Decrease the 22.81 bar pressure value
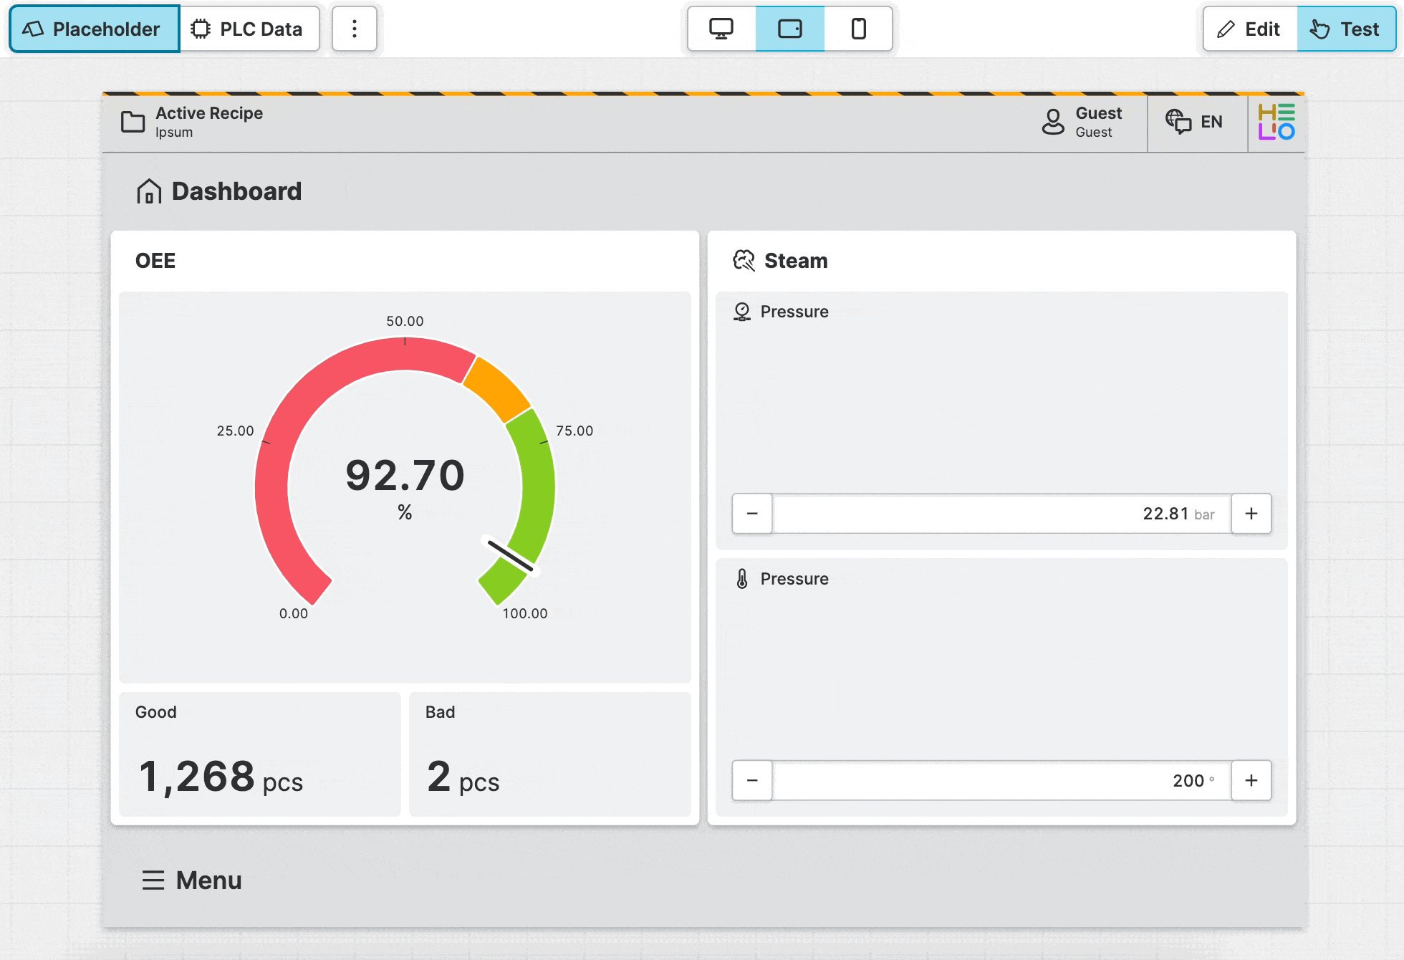The image size is (1404, 960). (752, 513)
